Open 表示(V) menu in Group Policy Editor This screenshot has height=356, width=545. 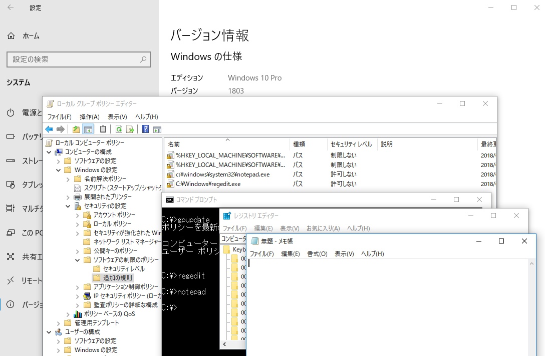[x=117, y=117]
